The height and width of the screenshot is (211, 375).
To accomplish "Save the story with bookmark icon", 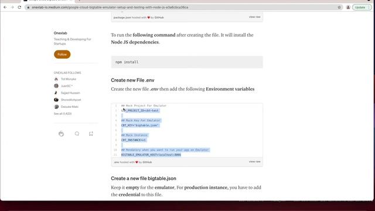I will click(x=91, y=134).
